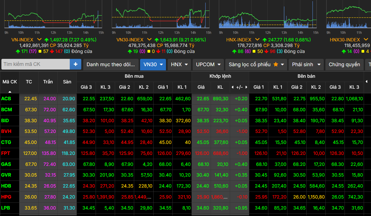Select the BVH stock symbol
Viewport: 371px width, 216px height.
click(6, 132)
